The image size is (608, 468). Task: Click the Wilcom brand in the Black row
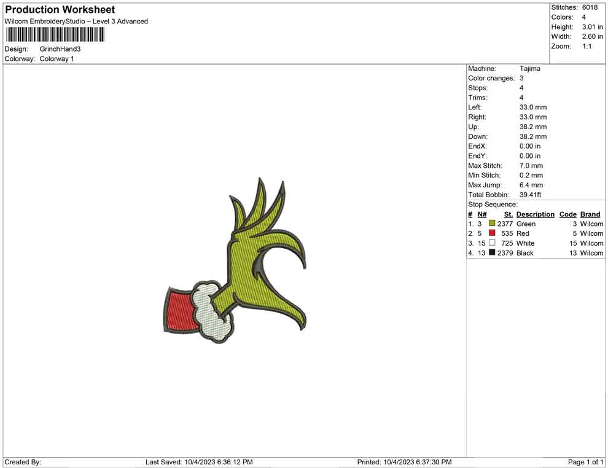[x=591, y=253]
